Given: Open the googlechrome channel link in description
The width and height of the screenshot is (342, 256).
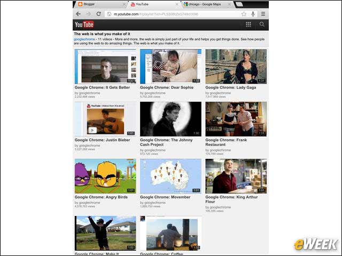Looking at the screenshot, I should [84, 39].
